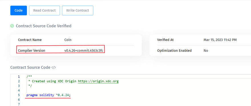Open the Code tab

19,10
